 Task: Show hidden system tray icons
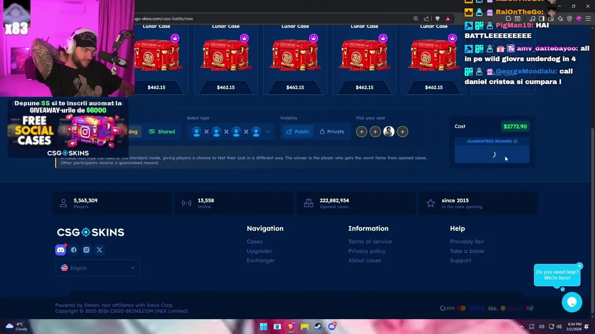(522, 327)
